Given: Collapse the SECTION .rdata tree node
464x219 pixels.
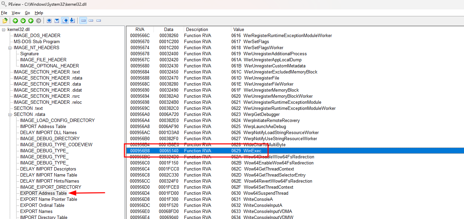Looking at the screenshot, I should tap(10, 115).
